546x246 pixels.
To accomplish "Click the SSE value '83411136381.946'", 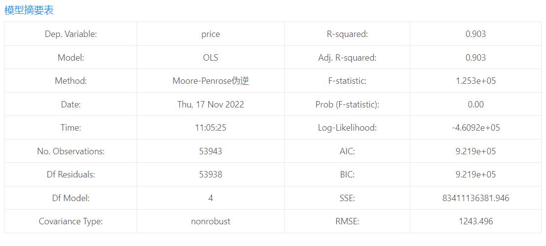I will point(475,198).
